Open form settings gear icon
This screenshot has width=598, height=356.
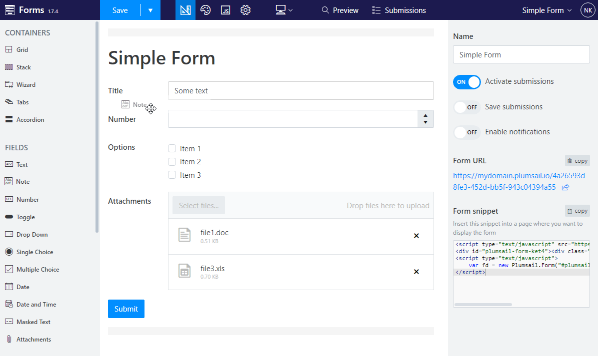pyautogui.click(x=245, y=10)
